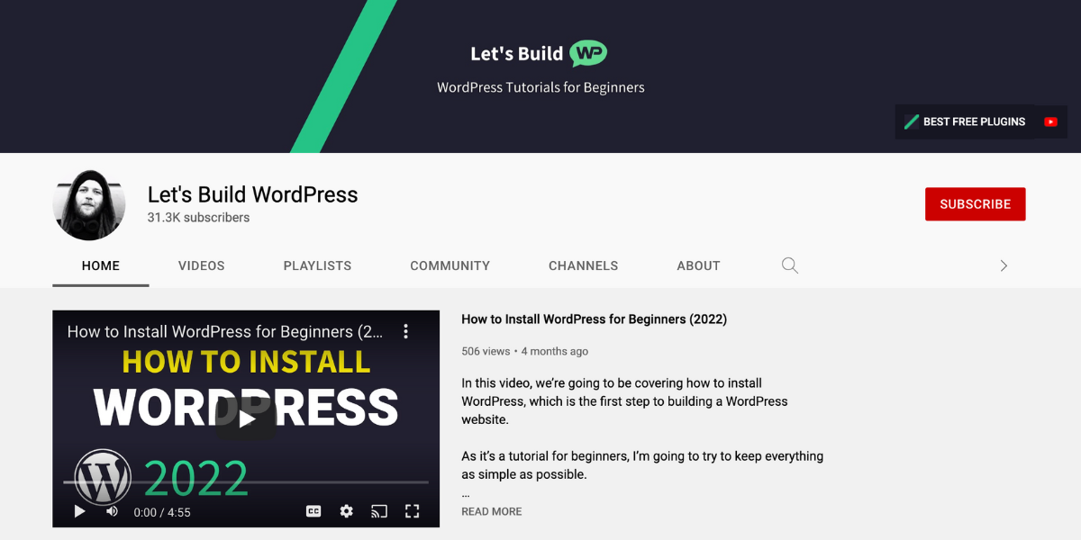Go to the COMMUNITY tab
This screenshot has height=540, width=1081.
tap(450, 265)
